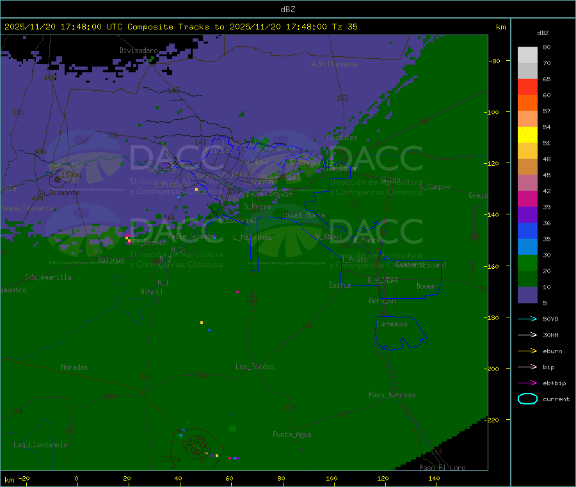The image size is (576, 487).
Task: Click the 'dBZ' title at top center
Action: 287,10
